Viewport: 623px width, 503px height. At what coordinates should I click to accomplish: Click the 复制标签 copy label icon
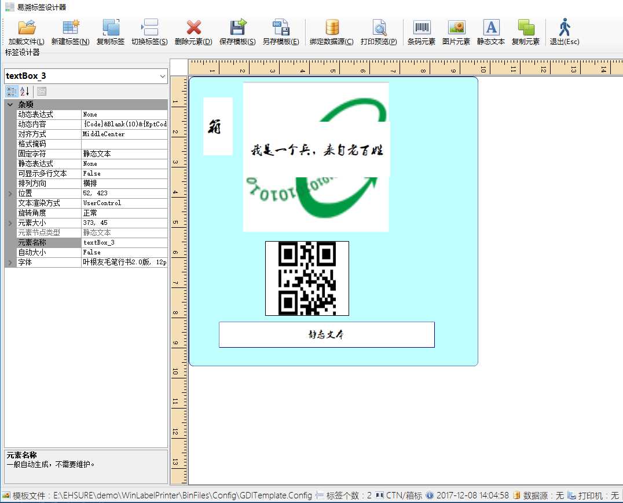(x=111, y=32)
